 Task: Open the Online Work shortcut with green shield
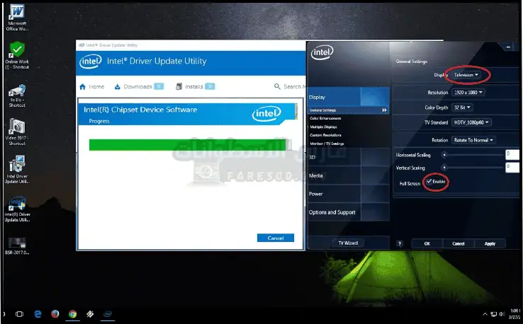coord(16,50)
